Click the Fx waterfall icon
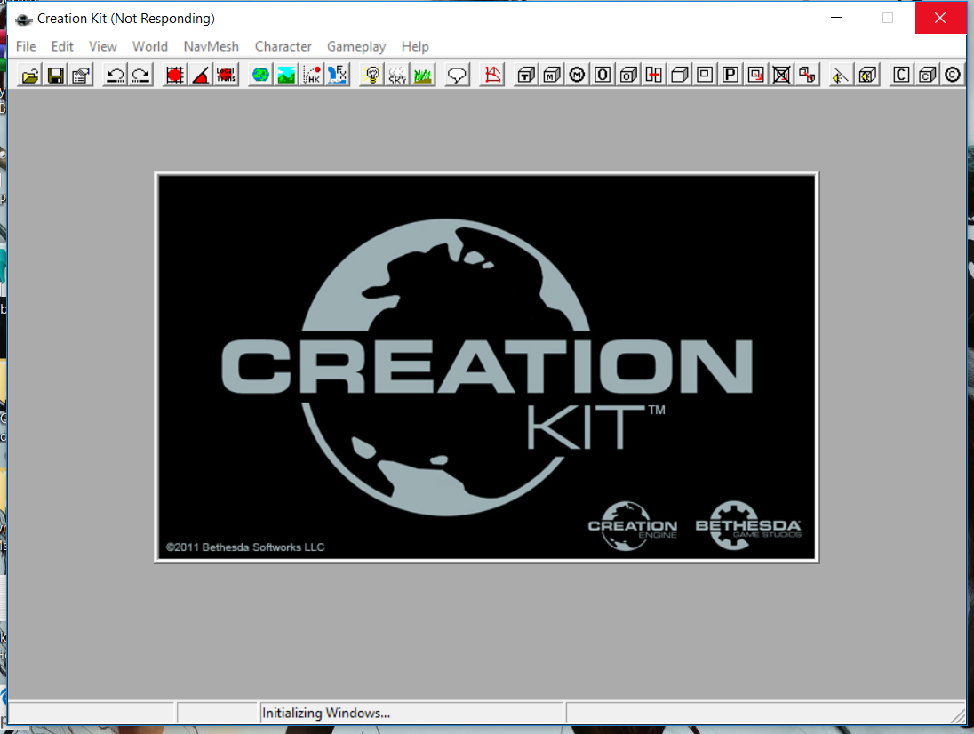This screenshot has height=734, width=974. [x=338, y=76]
